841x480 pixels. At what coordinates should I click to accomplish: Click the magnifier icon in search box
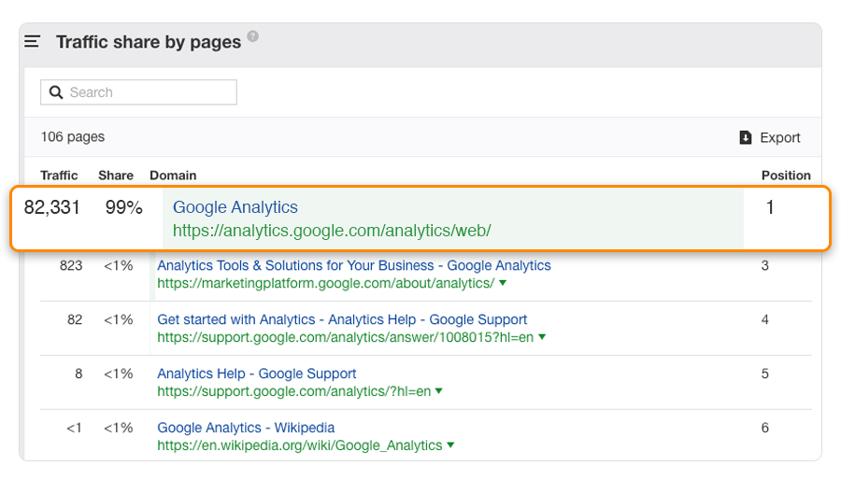(56, 92)
